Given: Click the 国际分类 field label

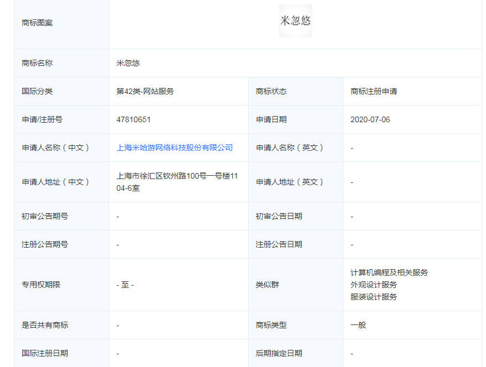Looking at the screenshot, I should tap(37, 91).
